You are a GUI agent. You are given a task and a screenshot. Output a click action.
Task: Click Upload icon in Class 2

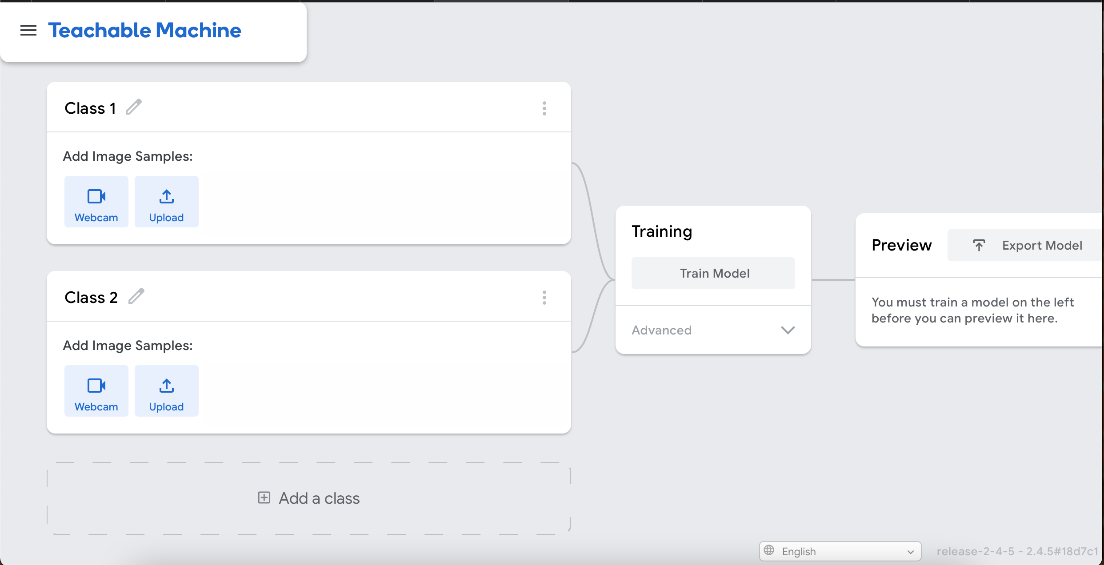point(167,386)
